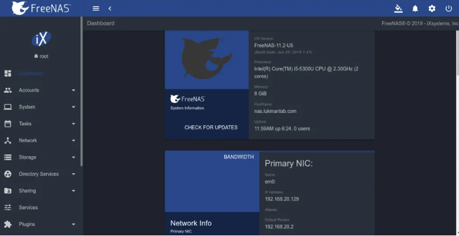459x236 pixels.
Task: Open the alerts bell icon
Action: pyautogui.click(x=415, y=8)
